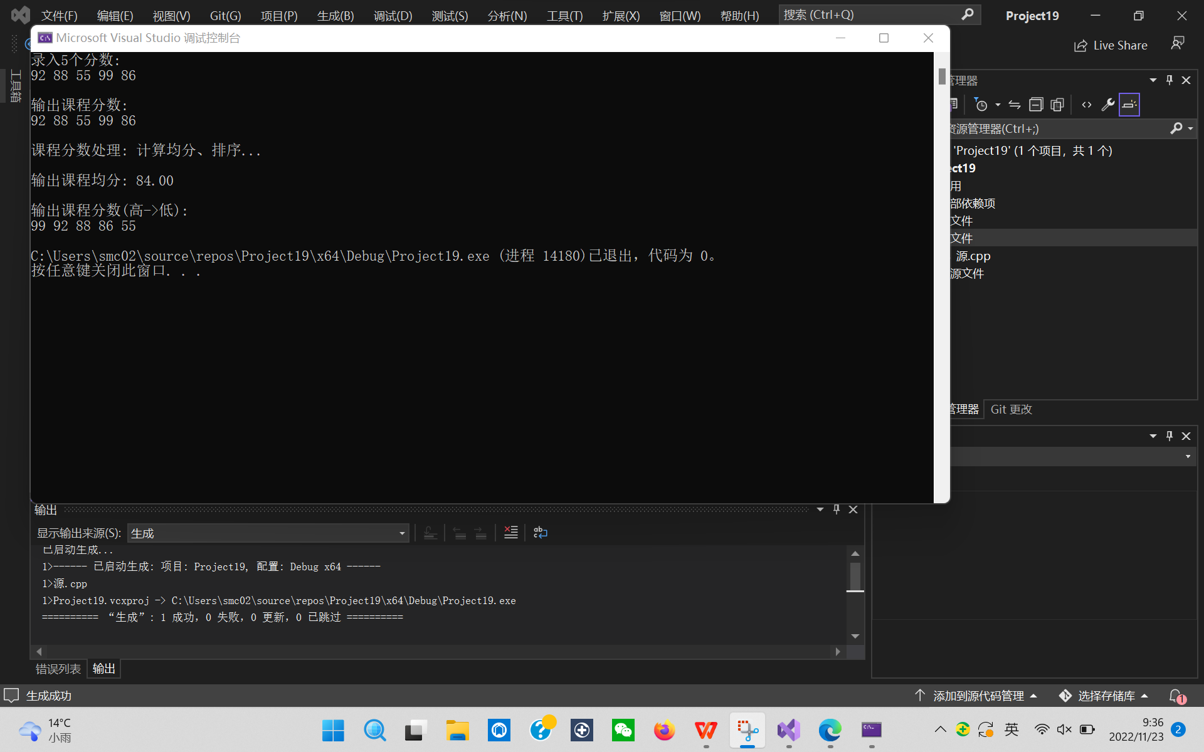Click the Live Share icon
Viewport: 1204px width, 752px height.
pyautogui.click(x=1080, y=46)
